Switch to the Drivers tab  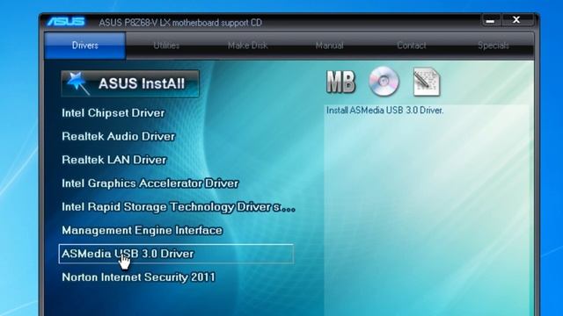(x=85, y=46)
